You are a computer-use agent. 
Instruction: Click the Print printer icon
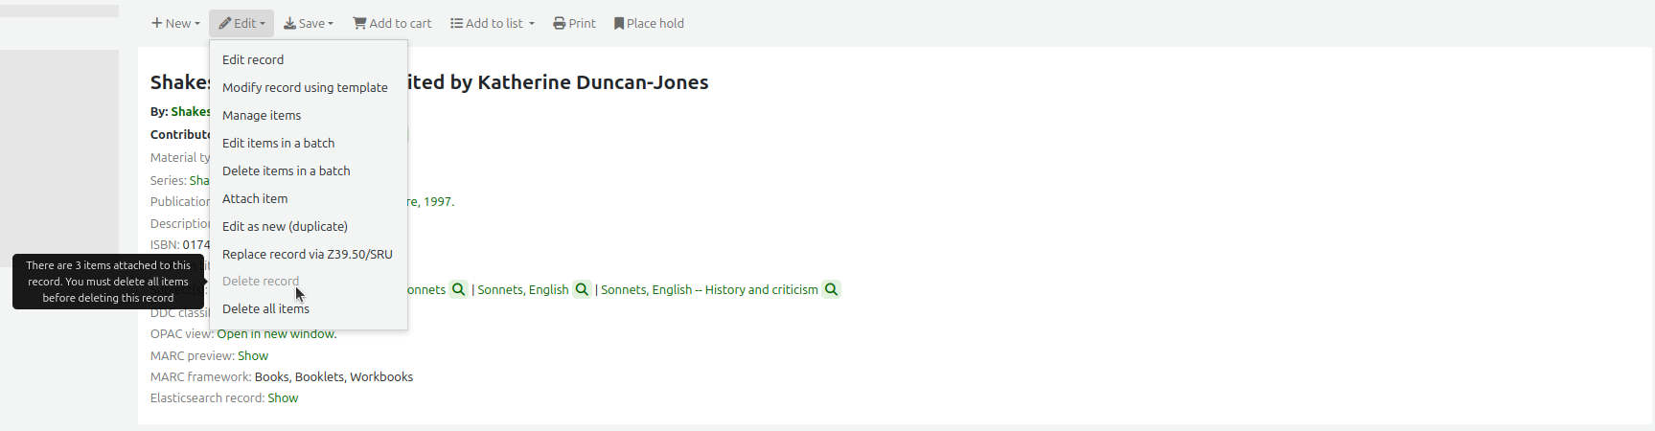[559, 23]
